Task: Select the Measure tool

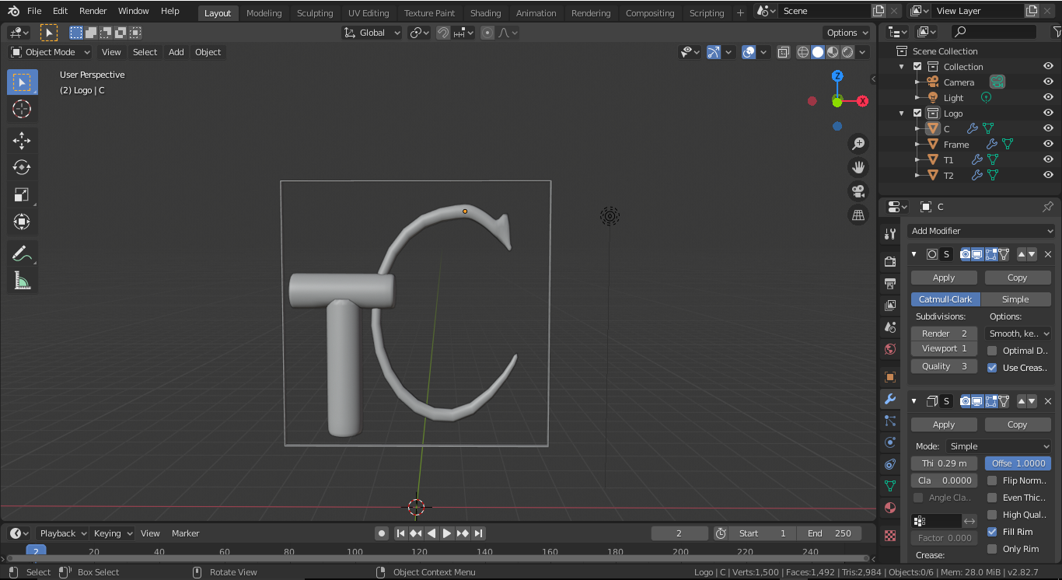Action: [x=22, y=281]
